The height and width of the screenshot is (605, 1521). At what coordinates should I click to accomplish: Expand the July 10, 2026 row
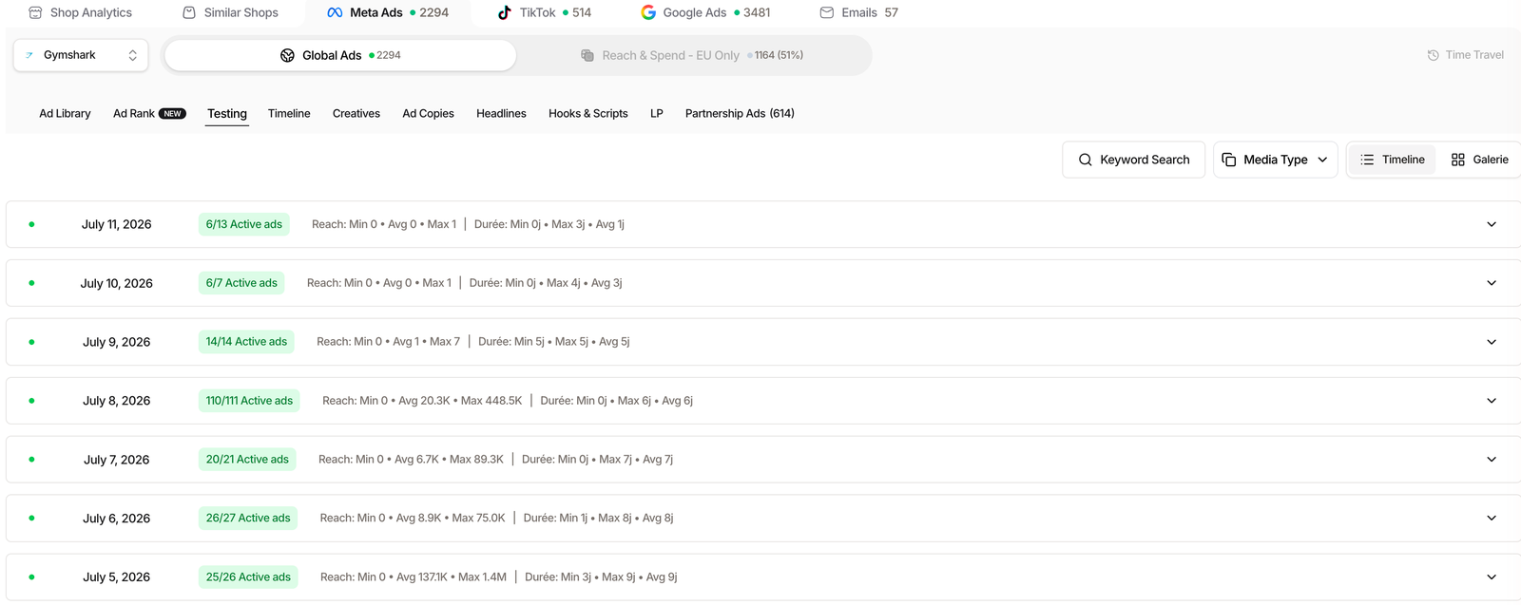1492,283
